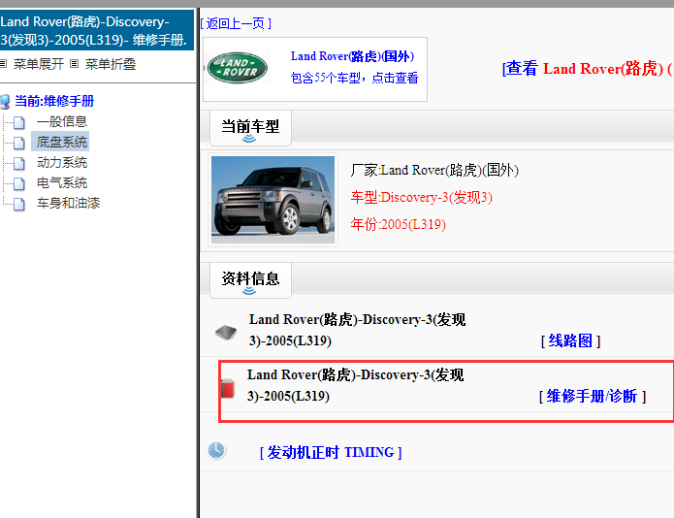Open the 查看 Land Rover(路虎) link
This screenshot has width=674, height=518.
(588, 69)
